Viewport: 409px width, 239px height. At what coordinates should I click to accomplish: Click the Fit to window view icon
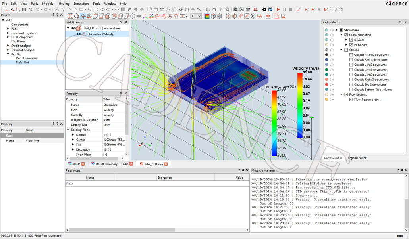click(70, 16)
